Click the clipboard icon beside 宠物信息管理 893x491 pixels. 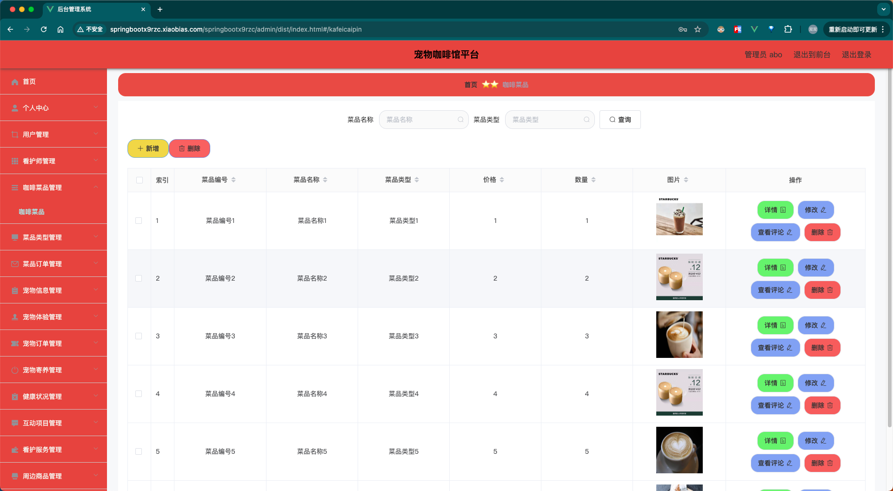click(15, 290)
